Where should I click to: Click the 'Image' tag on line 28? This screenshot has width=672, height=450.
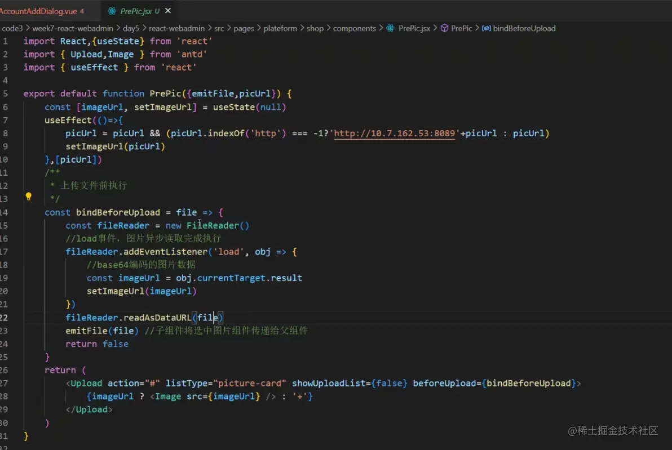(168, 396)
